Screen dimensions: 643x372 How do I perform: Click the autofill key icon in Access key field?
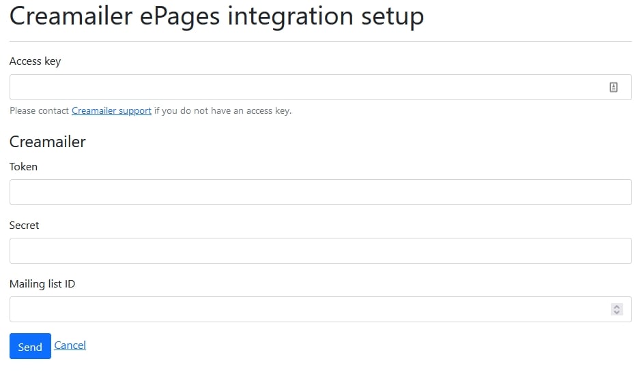(614, 87)
